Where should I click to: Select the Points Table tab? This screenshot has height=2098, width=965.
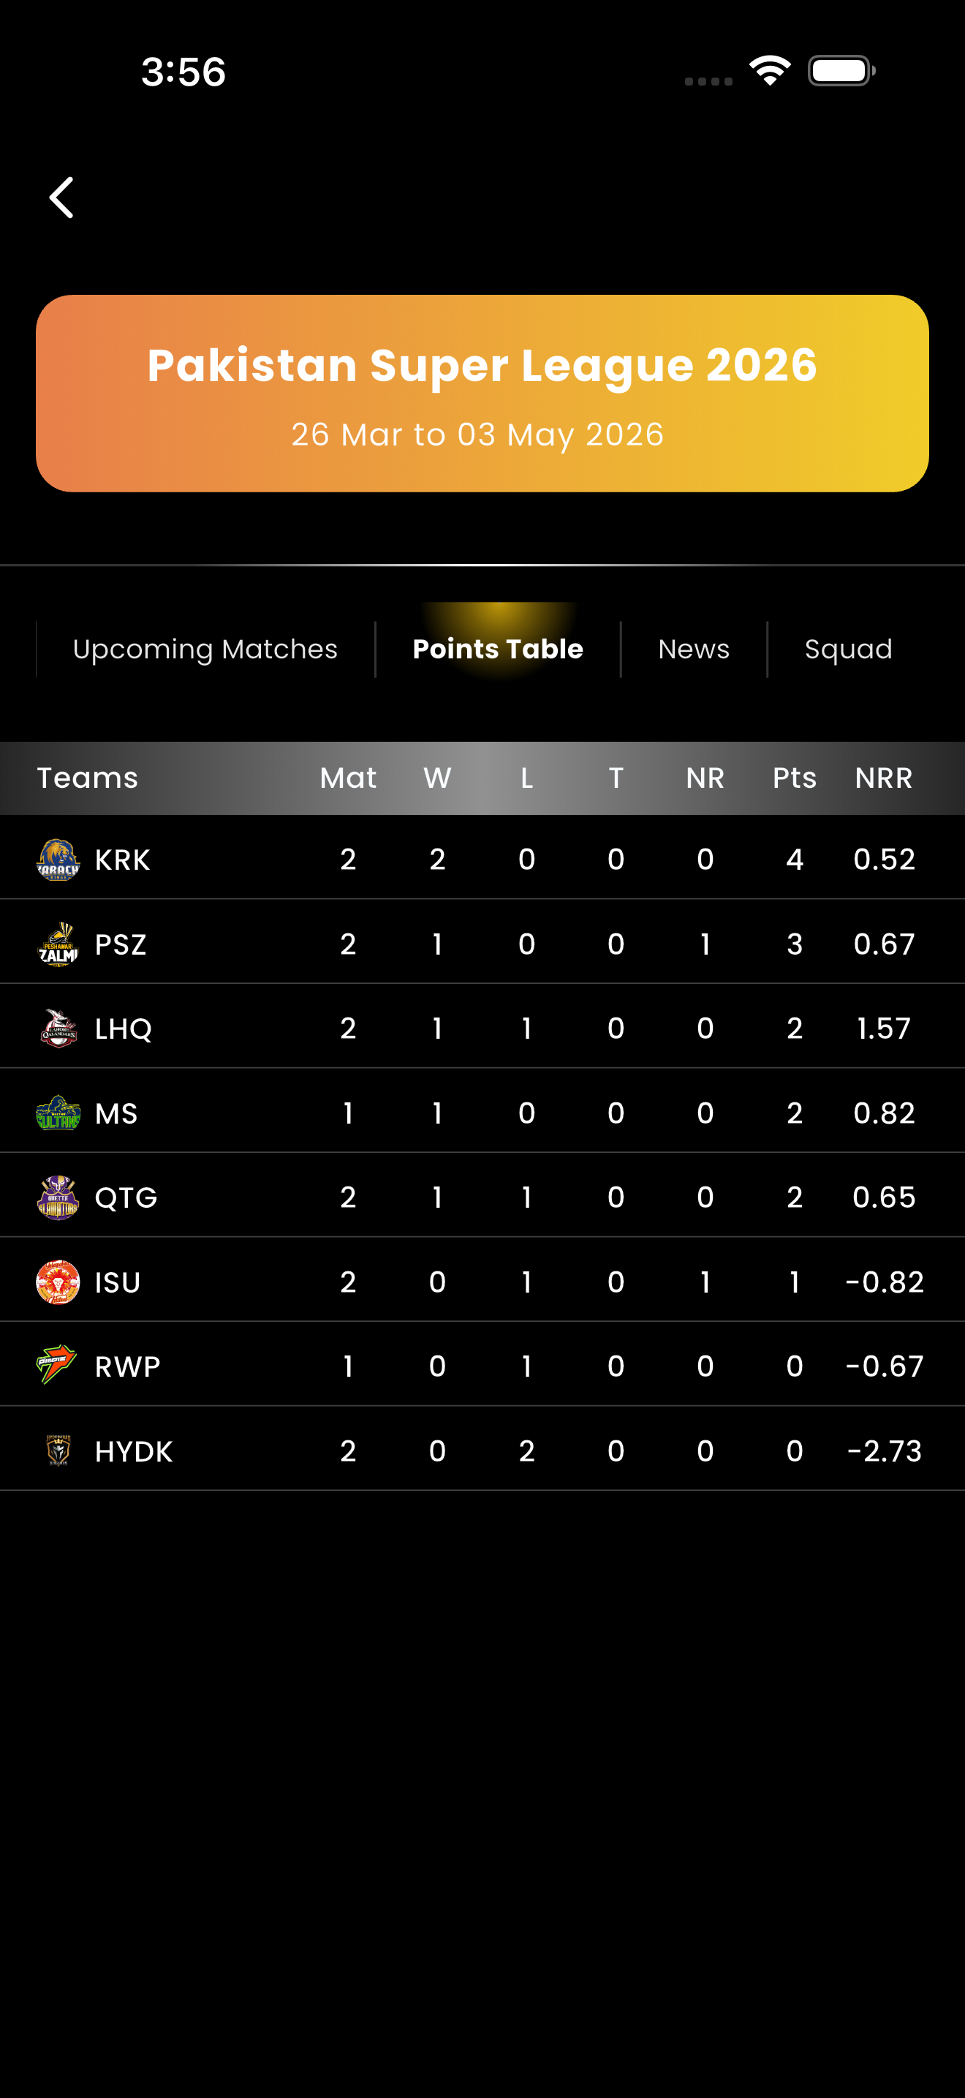[x=498, y=649]
